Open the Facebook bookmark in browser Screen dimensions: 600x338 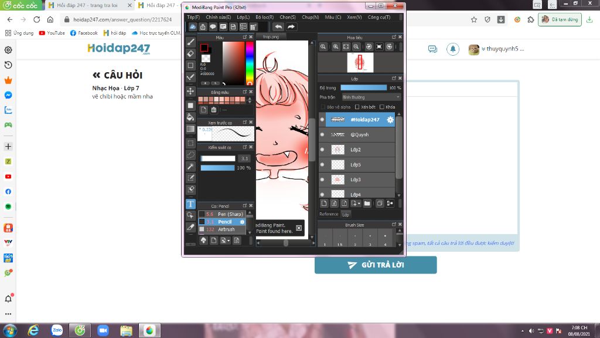coord(84,33)
